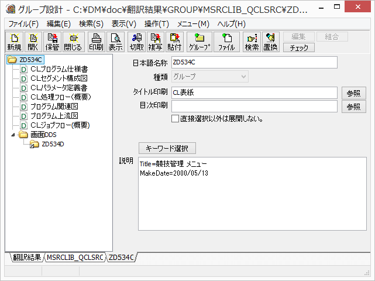Click the グループ (Group) toolbar icon

(x=199, y=42)
